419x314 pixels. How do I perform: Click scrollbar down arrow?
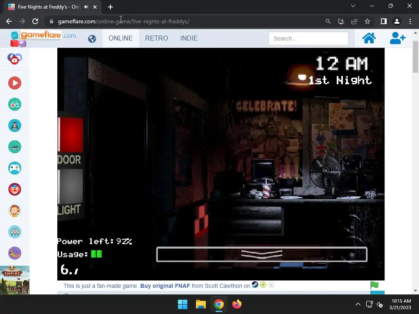(415, 291)
